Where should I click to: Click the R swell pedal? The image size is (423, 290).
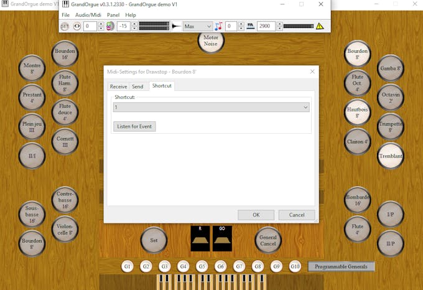click(x=200, y=238)
